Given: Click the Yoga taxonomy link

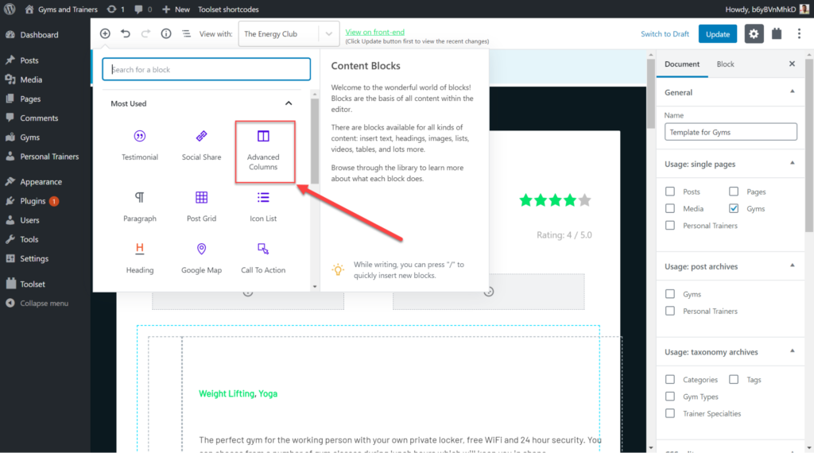Looking at the screenshot, I should 268,393.
